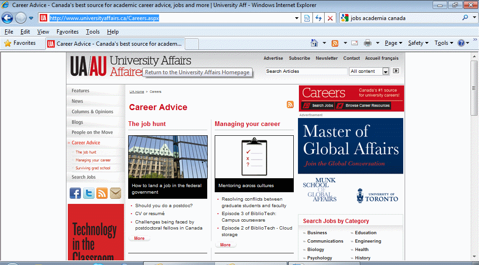
Task: Click the Home icon in command bar
Action: coord(314,43)
